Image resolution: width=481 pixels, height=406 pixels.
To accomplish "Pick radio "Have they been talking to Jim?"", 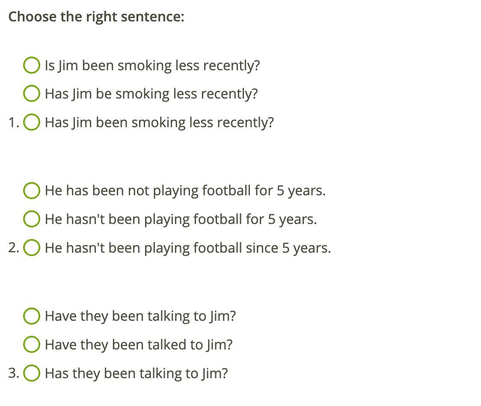I will pos(32,316).
